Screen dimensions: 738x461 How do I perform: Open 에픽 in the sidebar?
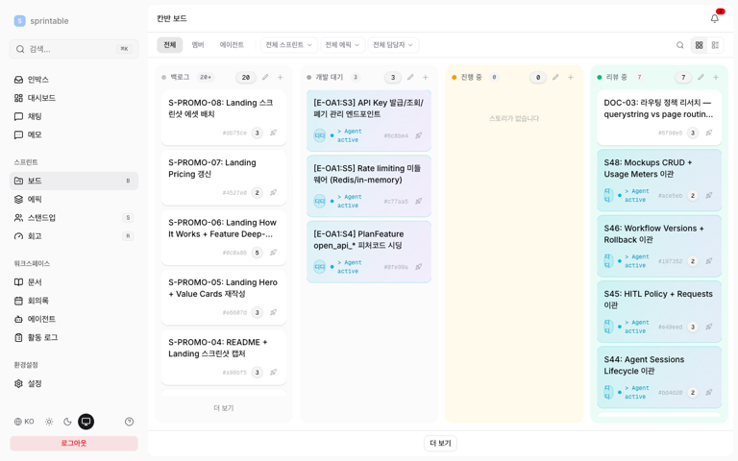(x=74, y=199)
